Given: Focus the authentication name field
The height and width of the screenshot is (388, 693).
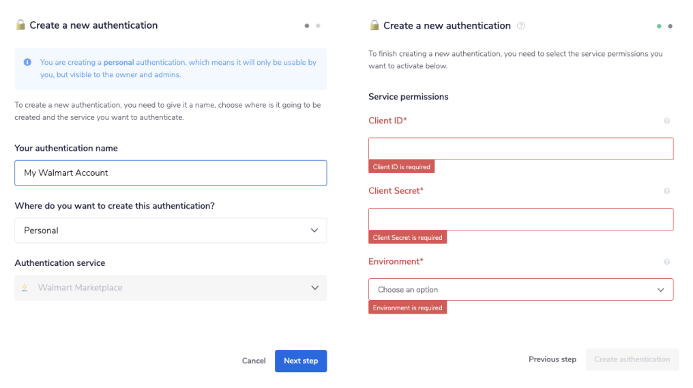Looking at the screenshot, I should click(171, 173).
